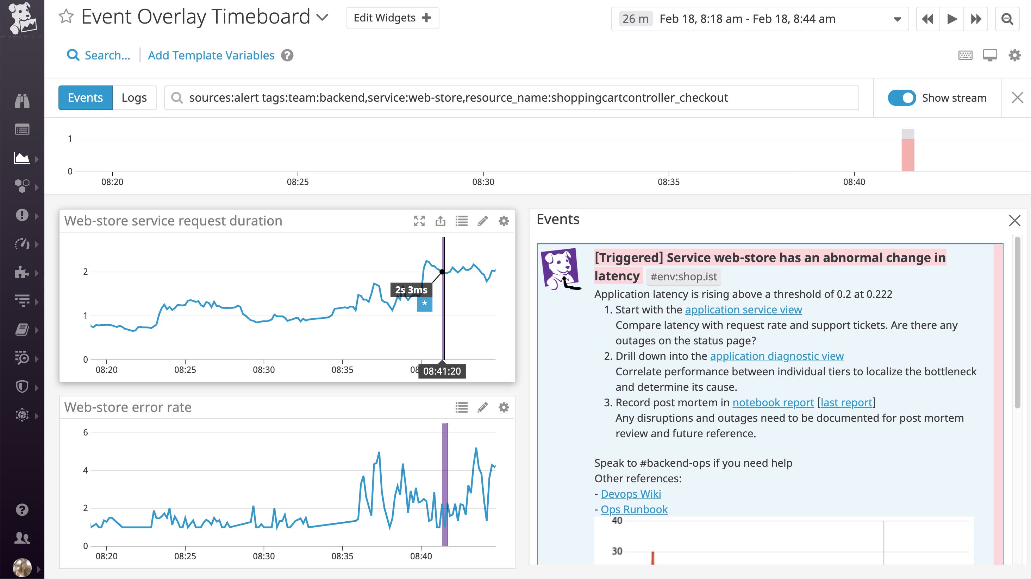Click the Edit Widgets button

coord(392,18)
